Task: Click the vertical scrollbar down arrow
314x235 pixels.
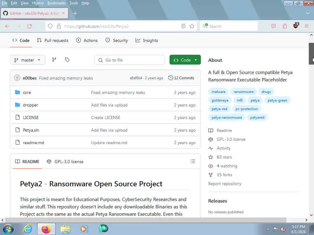Action: pyautogui.click(x=311, y=215)
